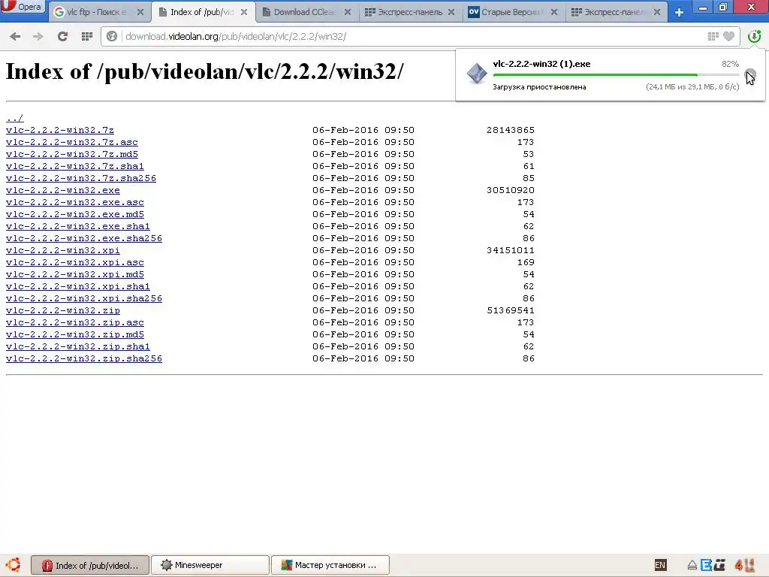This screenshot has height=577, width=769.
Task: Open vlc-2.2.2-win32.7z.sha1 link
Action: click(75, 166)
